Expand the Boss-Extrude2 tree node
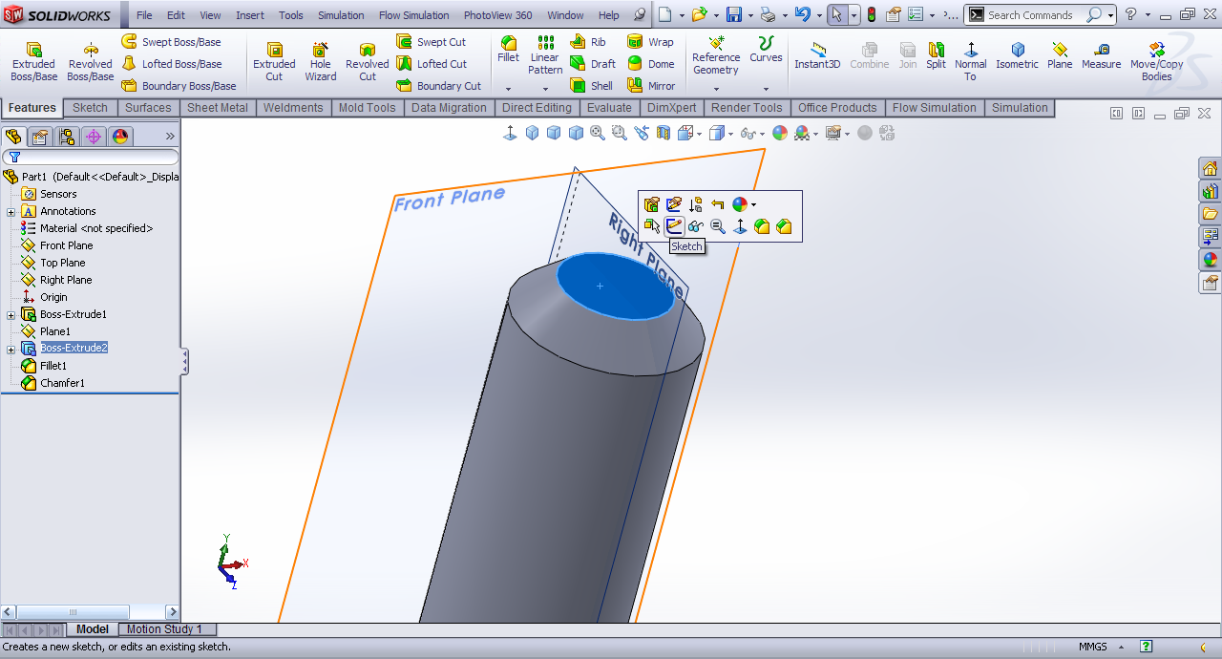Viewport: 1222px width, 659px height. (x=11, y=349)
